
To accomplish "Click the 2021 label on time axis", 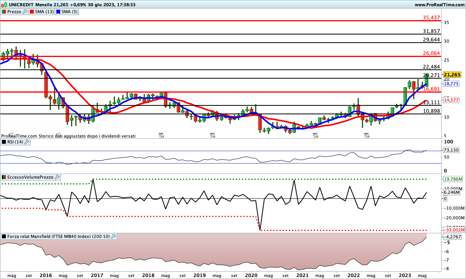I will tap(303, 276).
